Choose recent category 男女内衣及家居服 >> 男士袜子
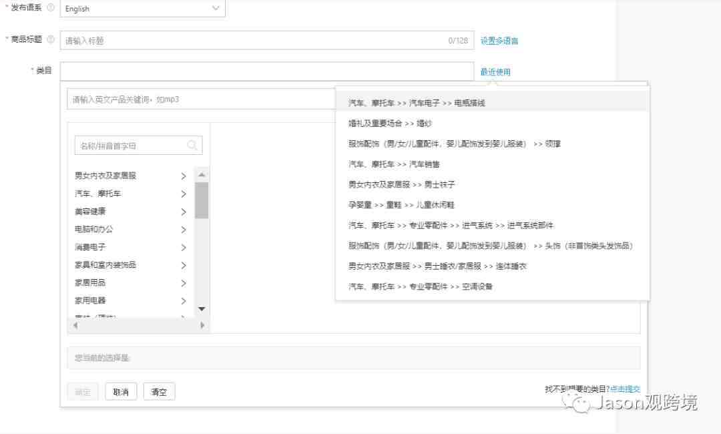721x434 pixels. (401, 184)
